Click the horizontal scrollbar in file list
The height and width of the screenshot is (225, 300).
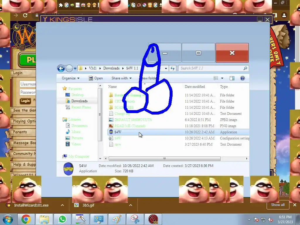165,158
